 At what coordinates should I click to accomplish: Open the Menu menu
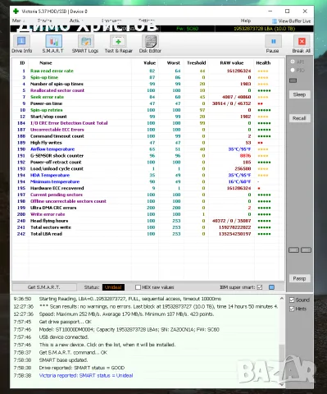(18, 21)
